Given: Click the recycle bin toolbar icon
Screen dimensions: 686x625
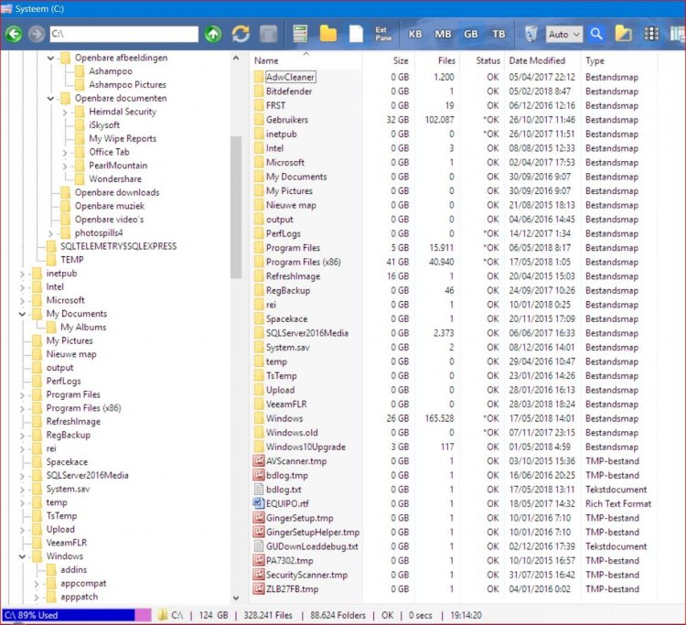Looking at the screenshot, I should pos(531,34).
